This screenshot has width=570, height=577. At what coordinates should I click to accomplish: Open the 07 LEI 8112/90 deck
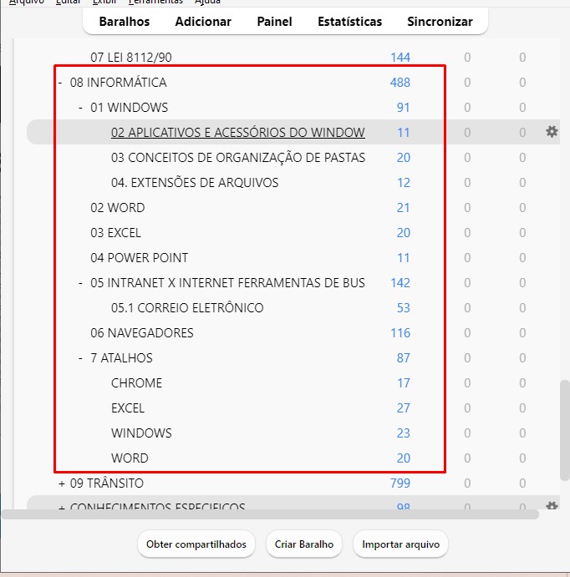tap(131, 58)
